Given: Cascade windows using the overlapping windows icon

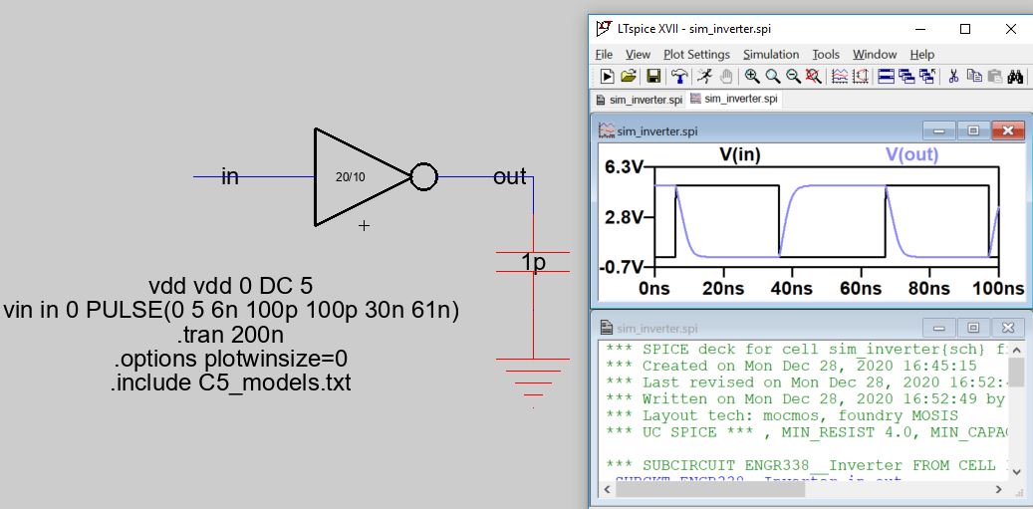Looking at the screenshot, I should (x=906, y=77).
